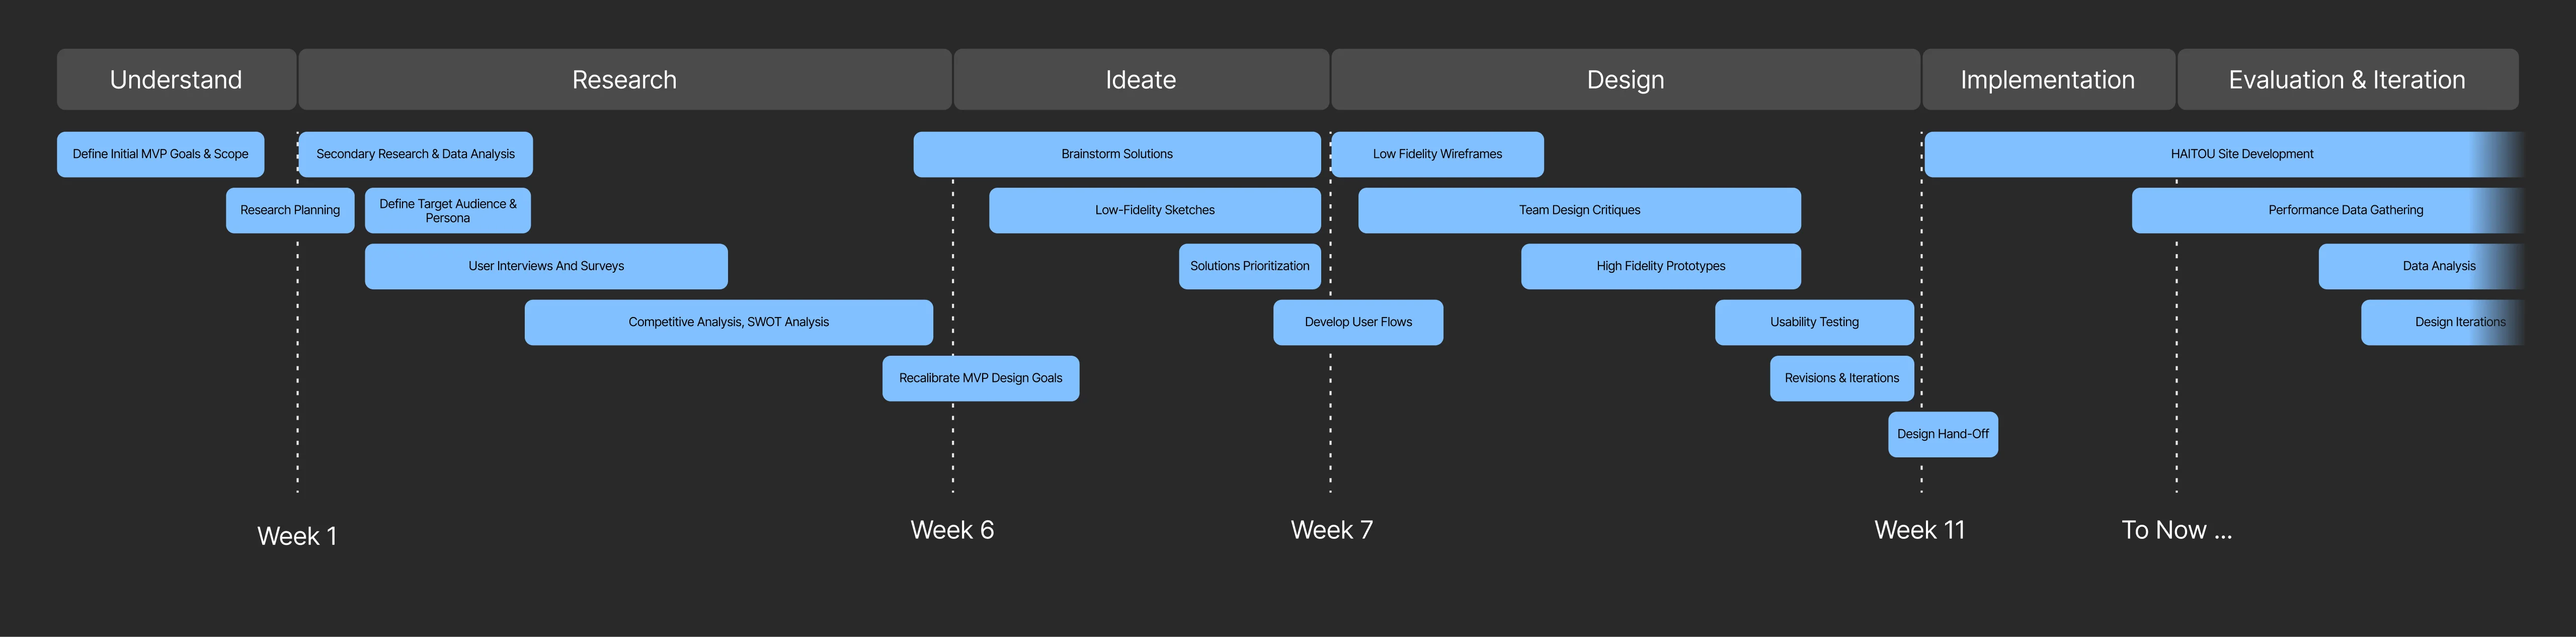Select the High Fidelity Prototypes bar
This screenshot has height=637, width=2576.
click(1661, 266)
